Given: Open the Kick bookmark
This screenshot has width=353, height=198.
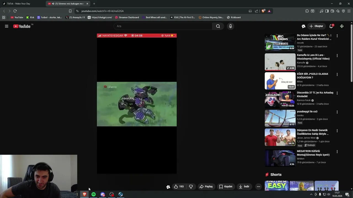Looking at the screenshot, I should click(x=30, y=17).
